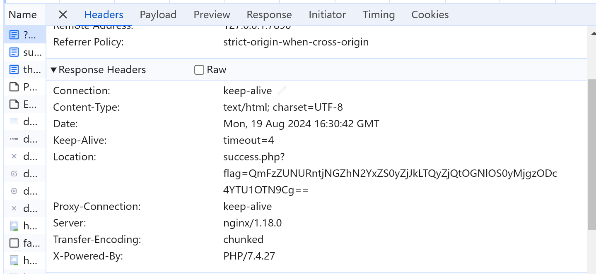Viewport: 596px width, 274px height.
Task: Open the Initiator tab
Action: 327,15
